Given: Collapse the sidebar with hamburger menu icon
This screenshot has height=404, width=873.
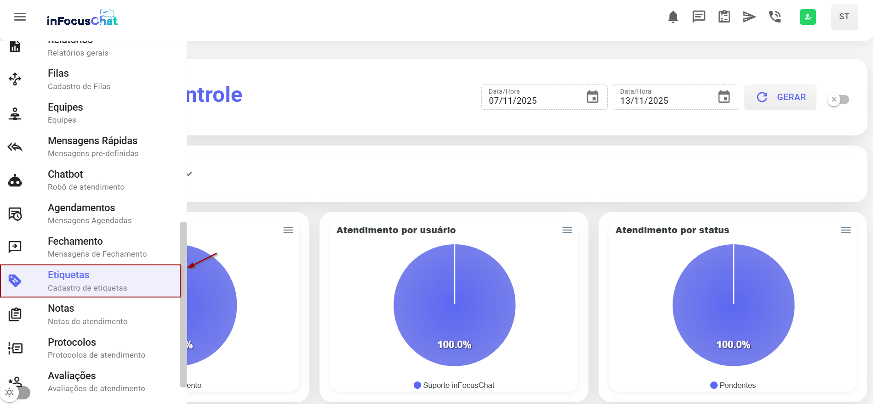Looking at the screenshot, I should [x=20, y=17].
